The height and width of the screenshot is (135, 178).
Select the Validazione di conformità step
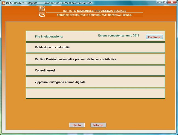52,48
